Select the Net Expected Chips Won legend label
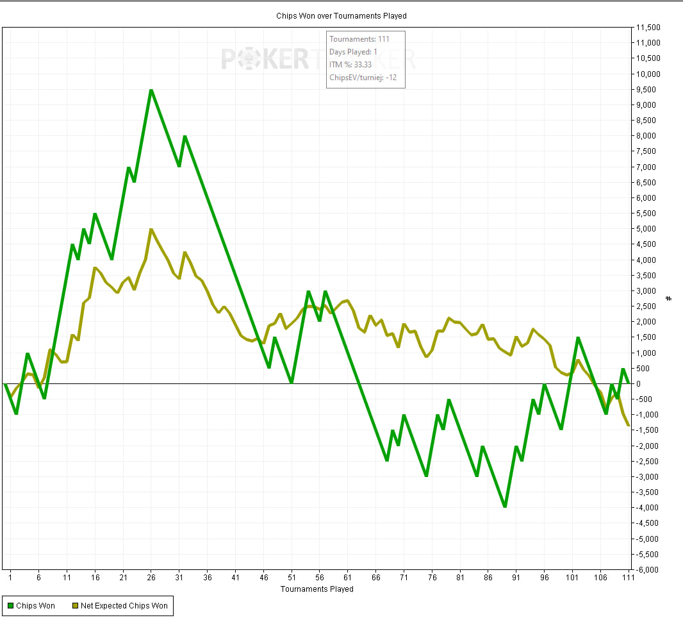Screen dimensions: 683x620 tap(124, 606)
